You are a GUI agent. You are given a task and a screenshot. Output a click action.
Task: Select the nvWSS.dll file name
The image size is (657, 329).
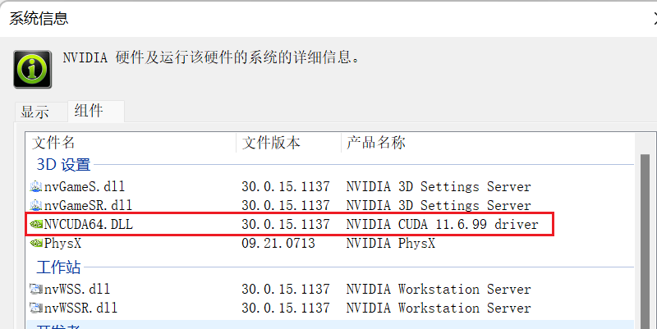[77, 289]
